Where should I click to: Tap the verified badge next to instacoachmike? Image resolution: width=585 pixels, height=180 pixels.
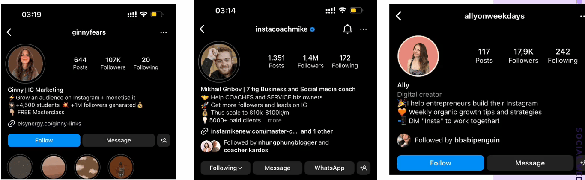tap(313, 29)
